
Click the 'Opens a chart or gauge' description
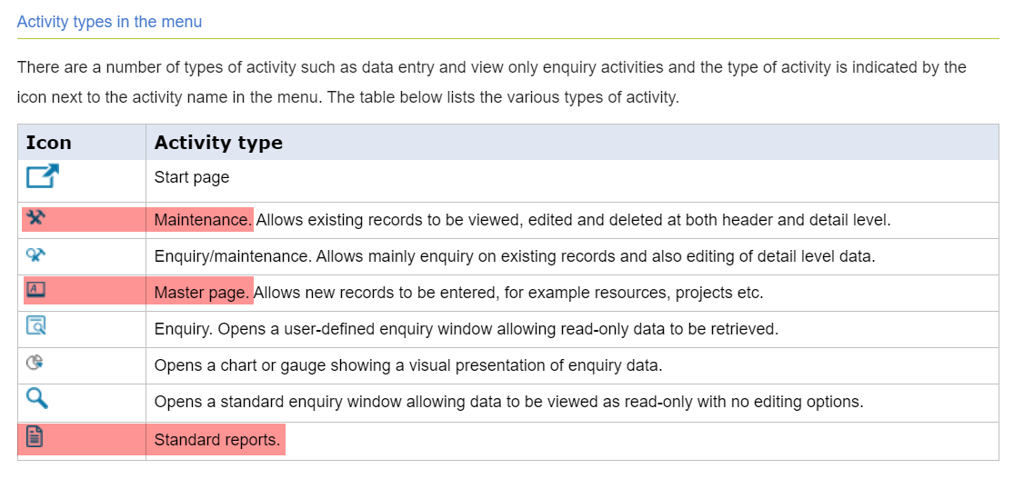tap(407, 365)
